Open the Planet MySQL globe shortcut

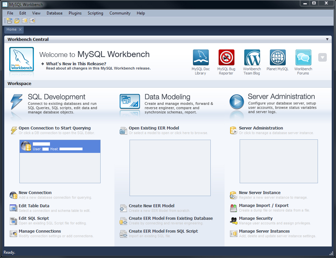[278, 57]
